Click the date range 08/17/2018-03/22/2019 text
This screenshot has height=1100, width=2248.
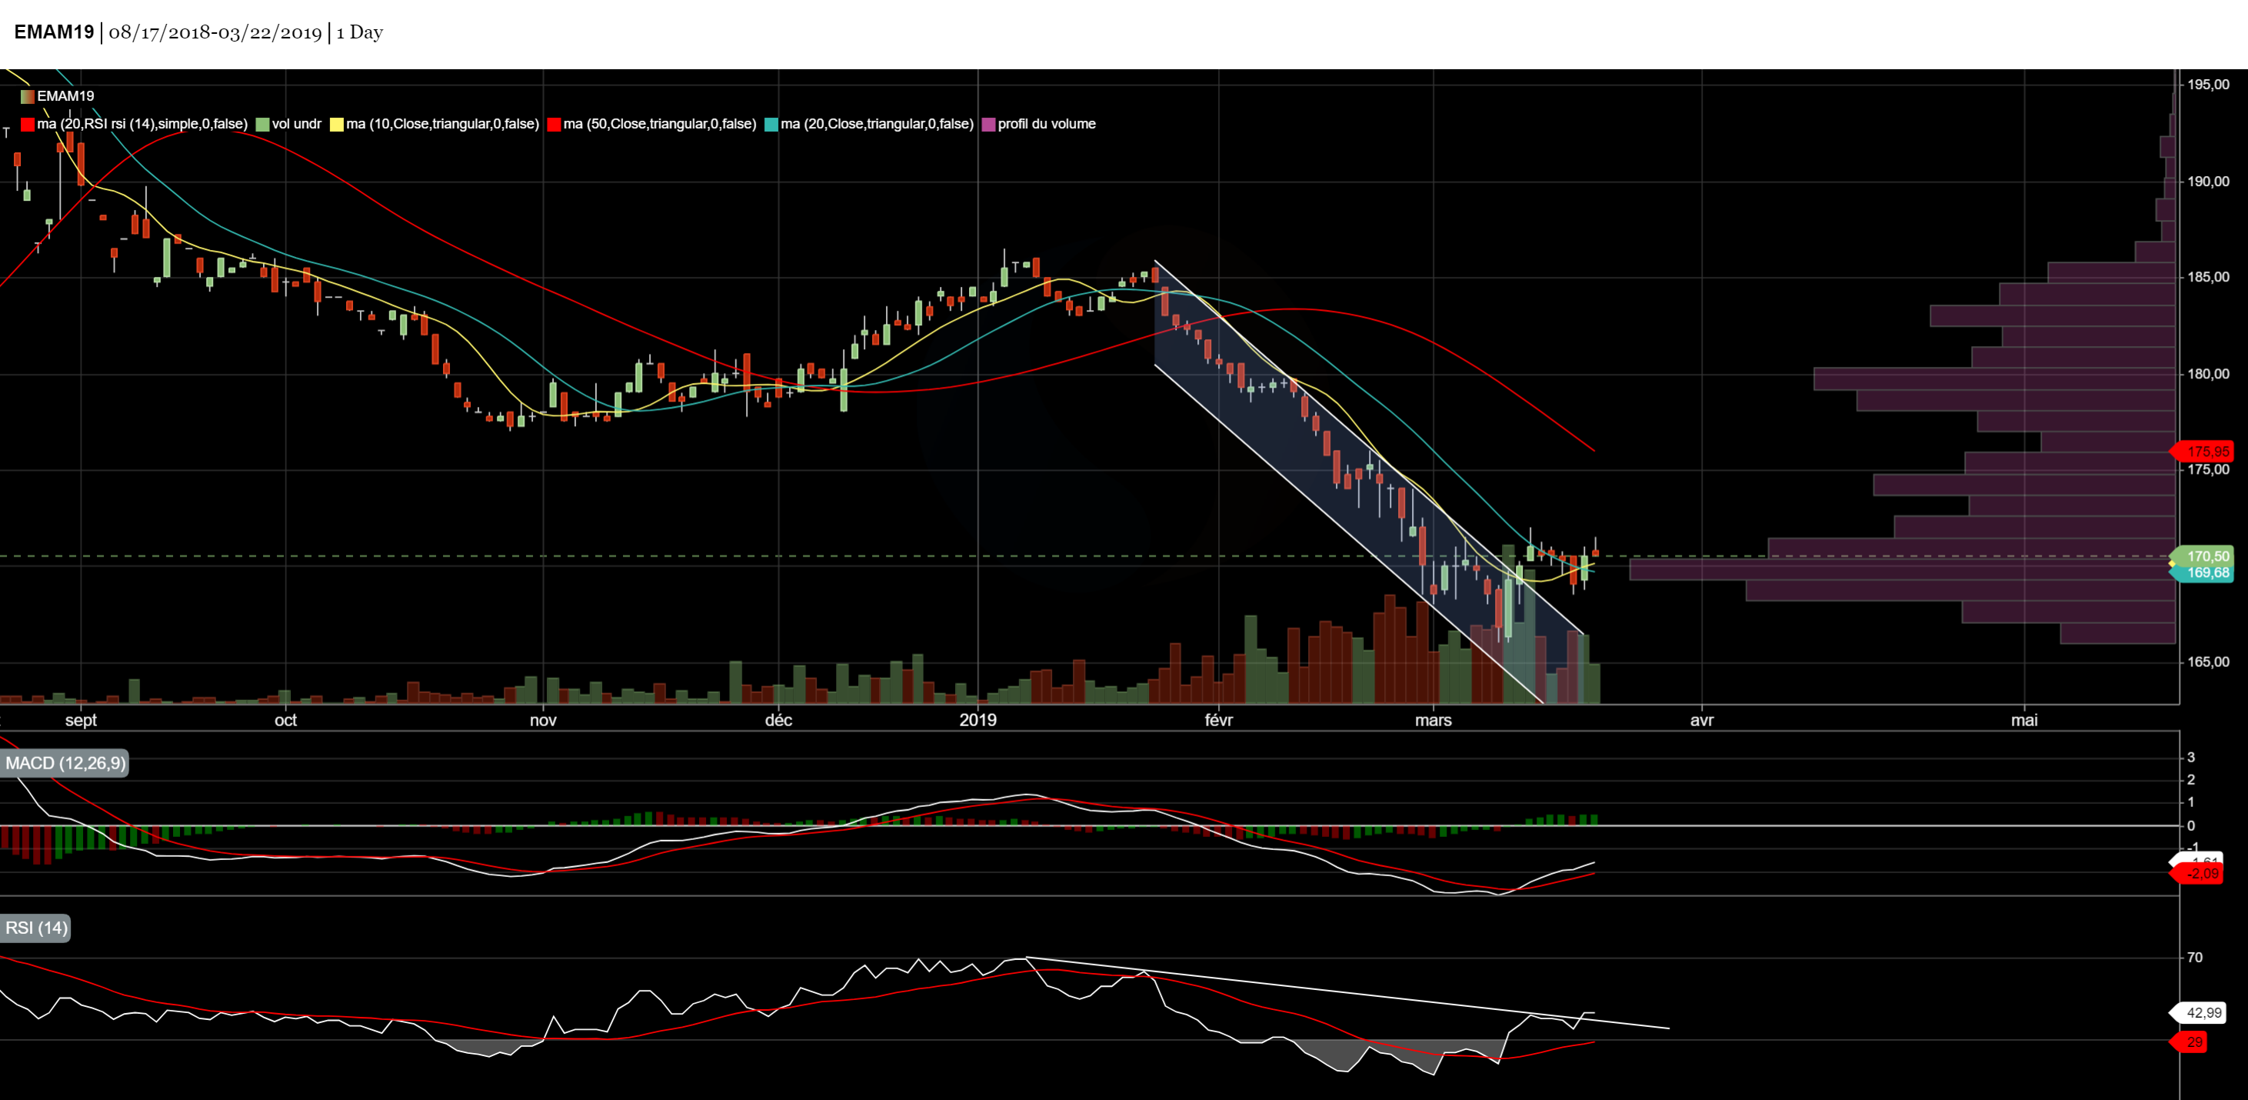pyautogui.click(x=215, y=32)
